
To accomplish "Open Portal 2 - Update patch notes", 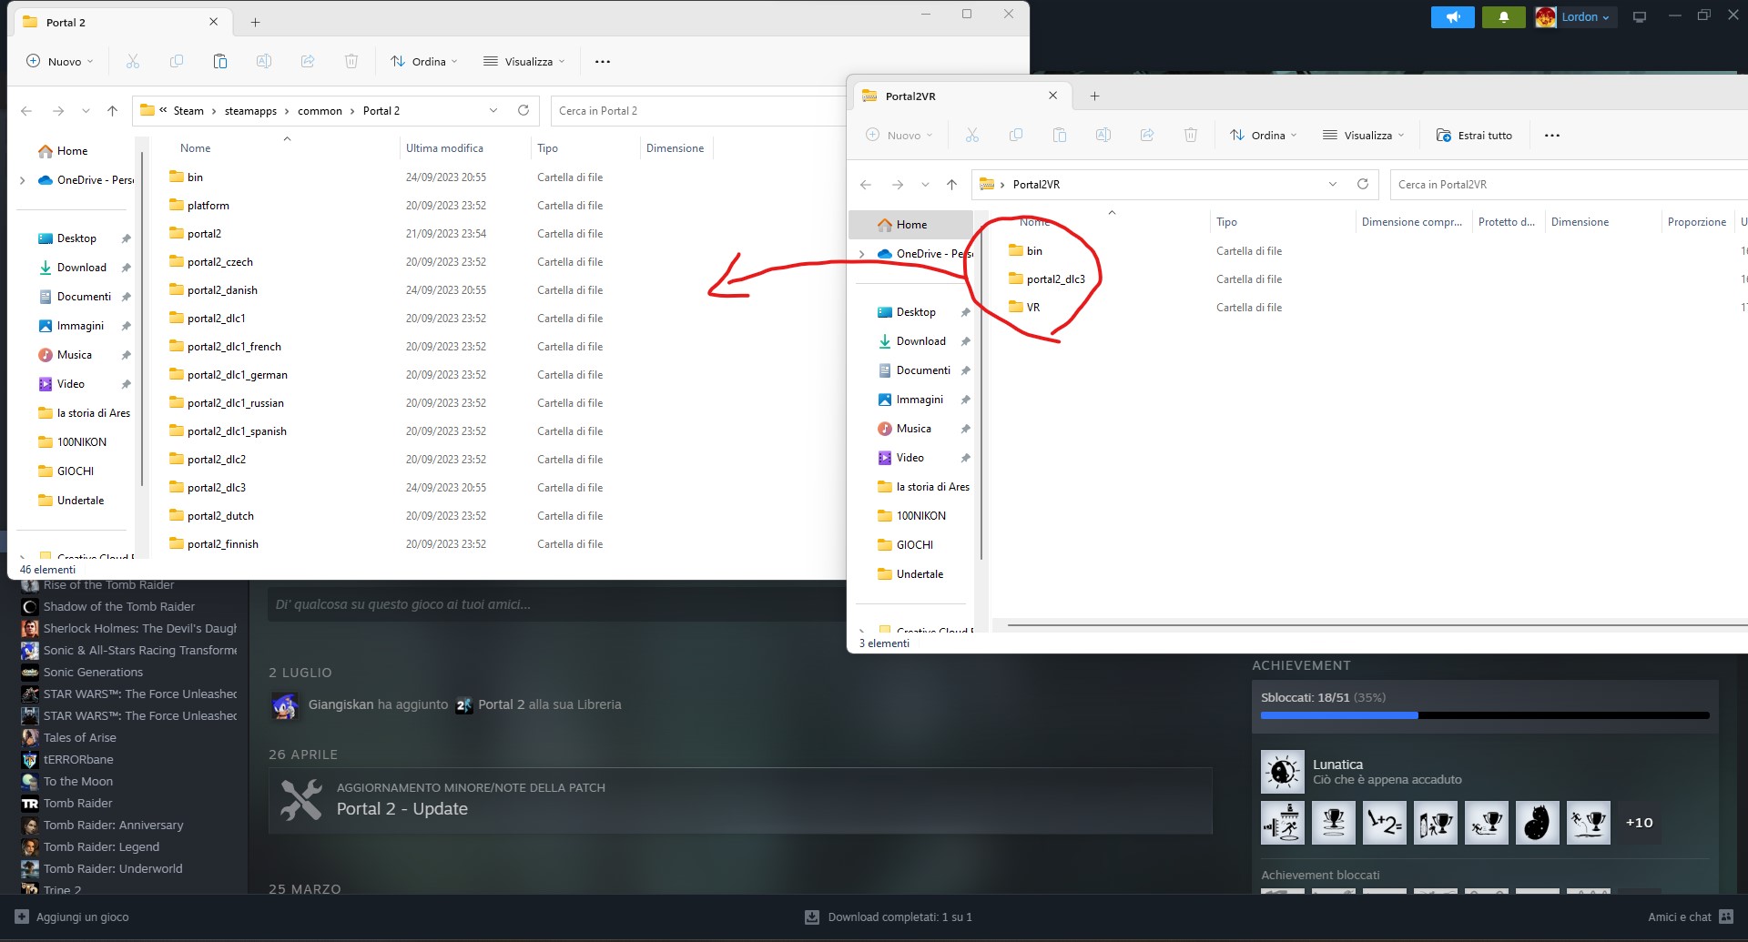I will click(x=740, y=800).
